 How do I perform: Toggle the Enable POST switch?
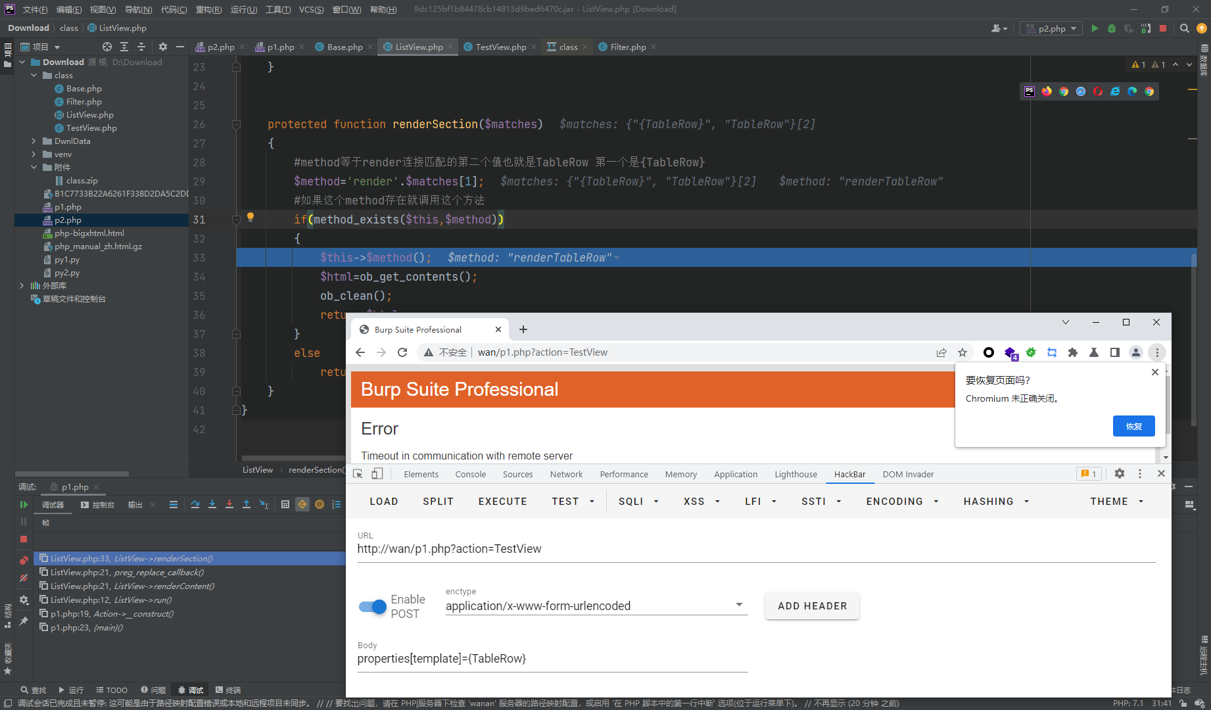click(x=373, y=607)
